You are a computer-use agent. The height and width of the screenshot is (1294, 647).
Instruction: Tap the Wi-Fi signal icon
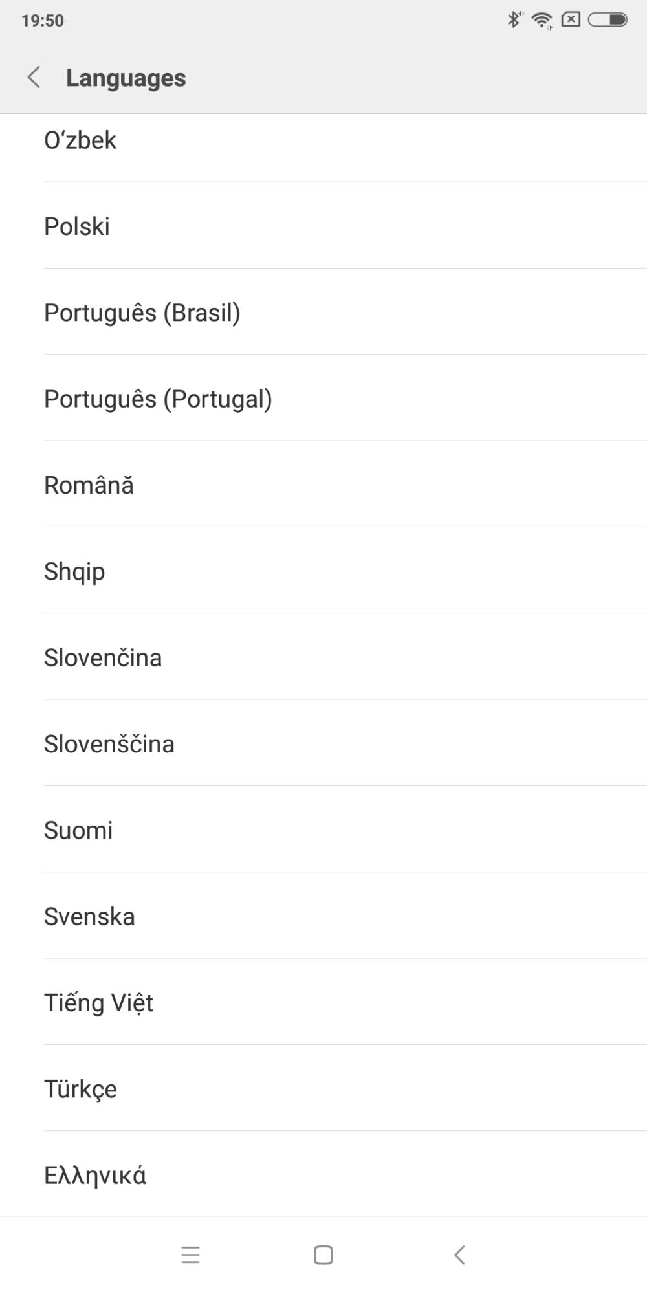tap(541, 21)
